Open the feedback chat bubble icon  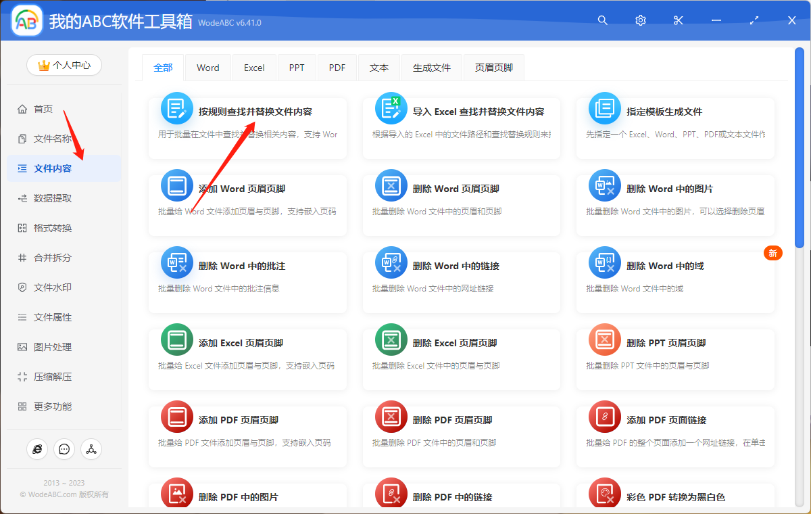click(64, 449)
